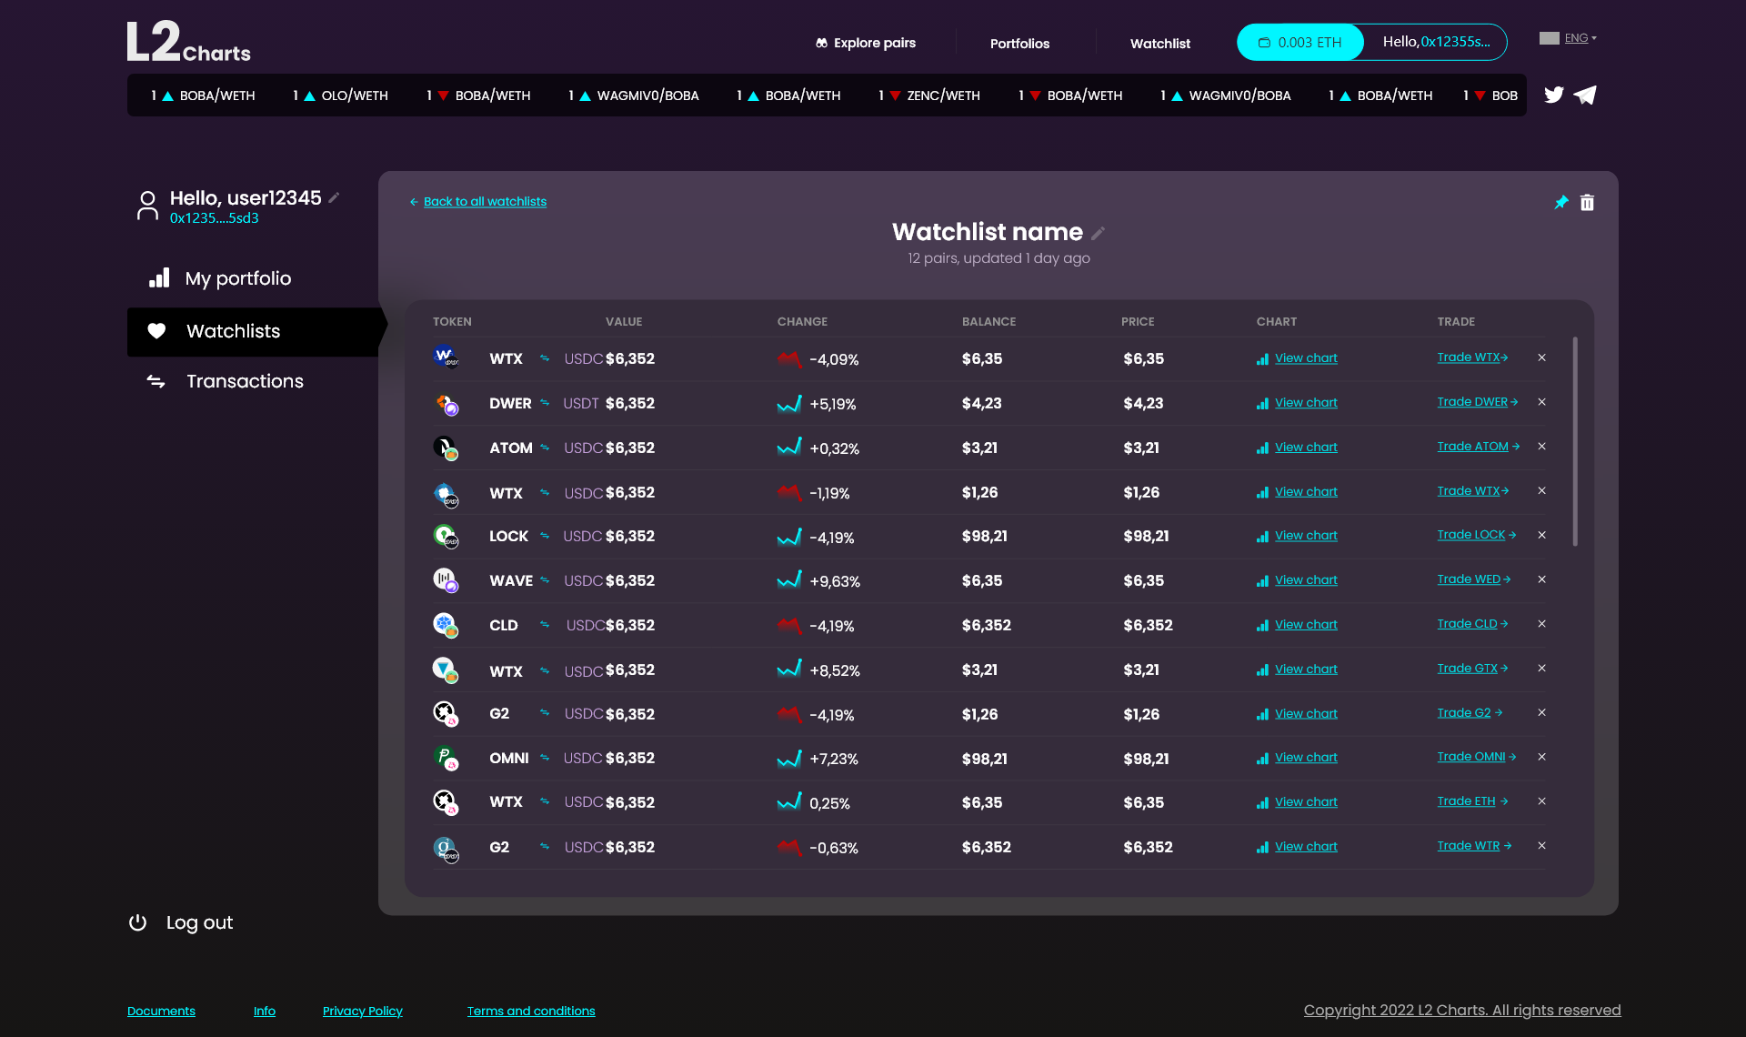Pin this watchlist with the pin icon
The height and width of the screenshot is (1037, 1746).
coord(1561,202)
